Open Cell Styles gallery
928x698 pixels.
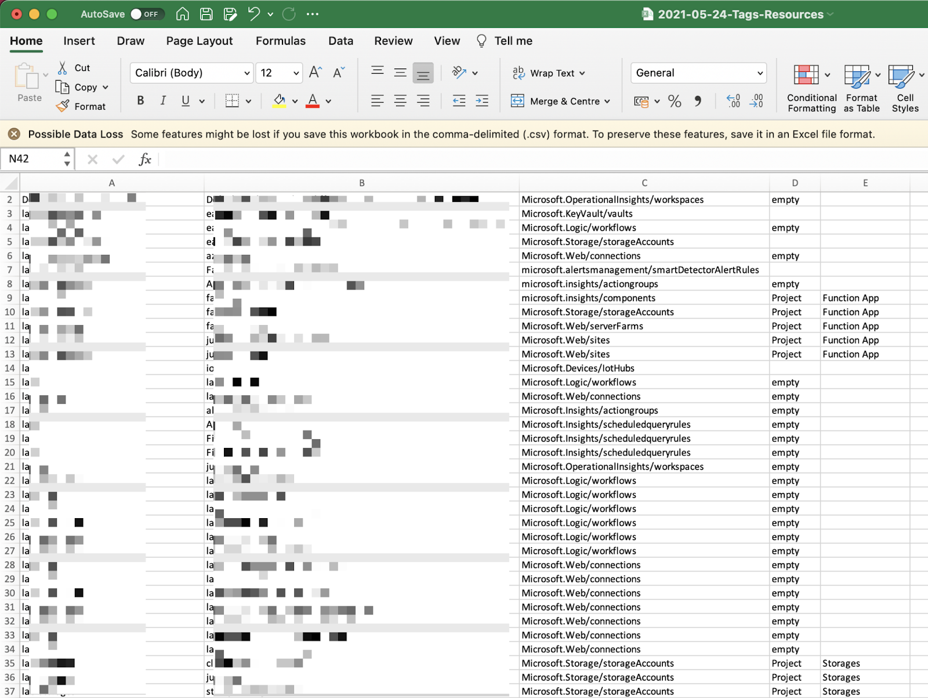904,87
